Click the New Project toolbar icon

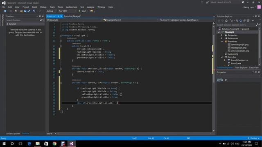pos(16,11)
